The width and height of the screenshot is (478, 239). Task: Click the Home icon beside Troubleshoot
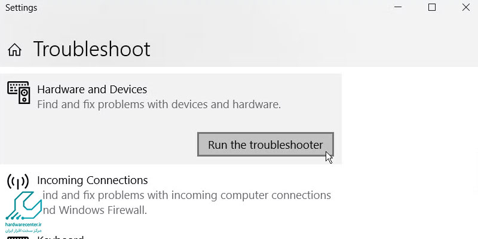pos(14,50)
